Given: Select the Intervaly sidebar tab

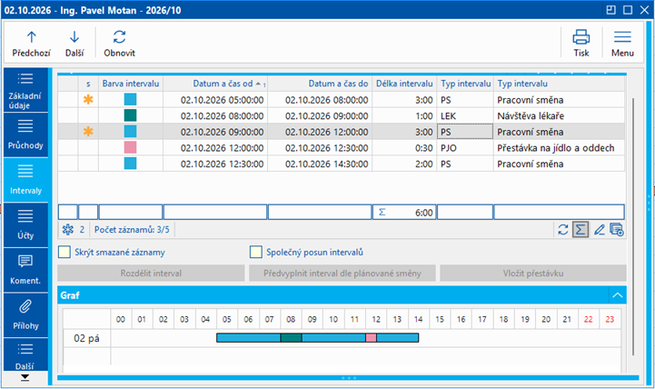Looking at the screenshot, I should tap(25, 180).
